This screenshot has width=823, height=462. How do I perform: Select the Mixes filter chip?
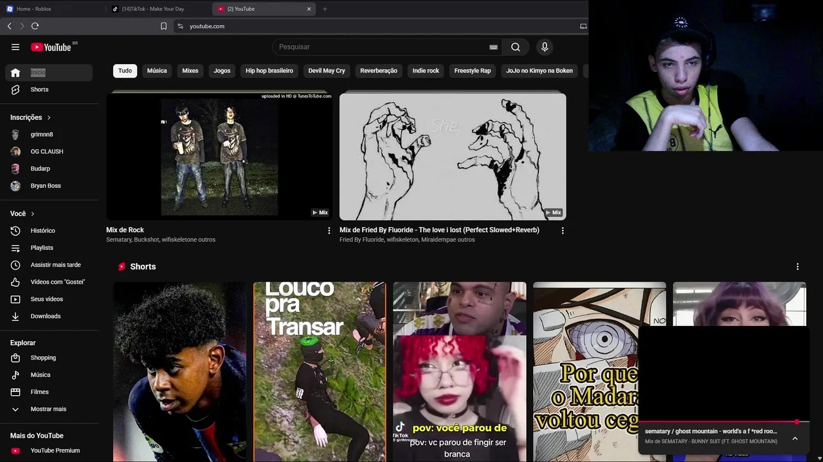pos(190,71)
